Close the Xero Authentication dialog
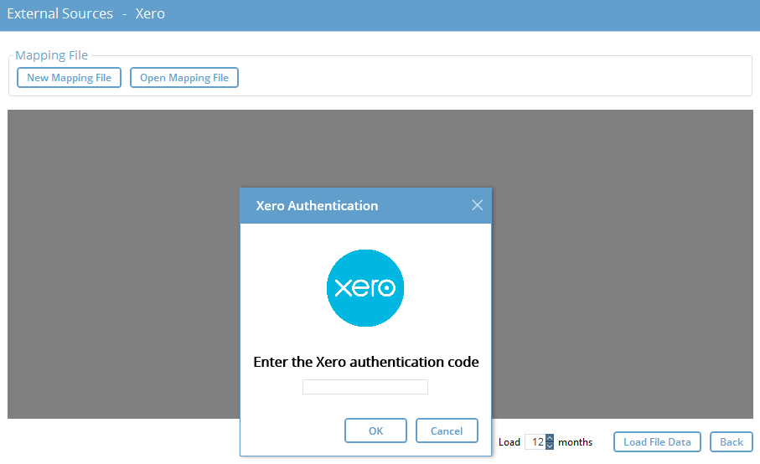 pos(477,205)
